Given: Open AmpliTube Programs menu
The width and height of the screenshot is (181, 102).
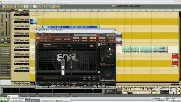Looking at the screenshot, I should (x=44, y=32).
